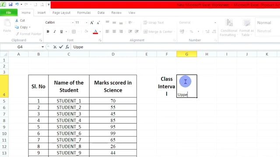280x157 pixels.
Task: Open the number format General dropdown
Action: tap(215, 23)
